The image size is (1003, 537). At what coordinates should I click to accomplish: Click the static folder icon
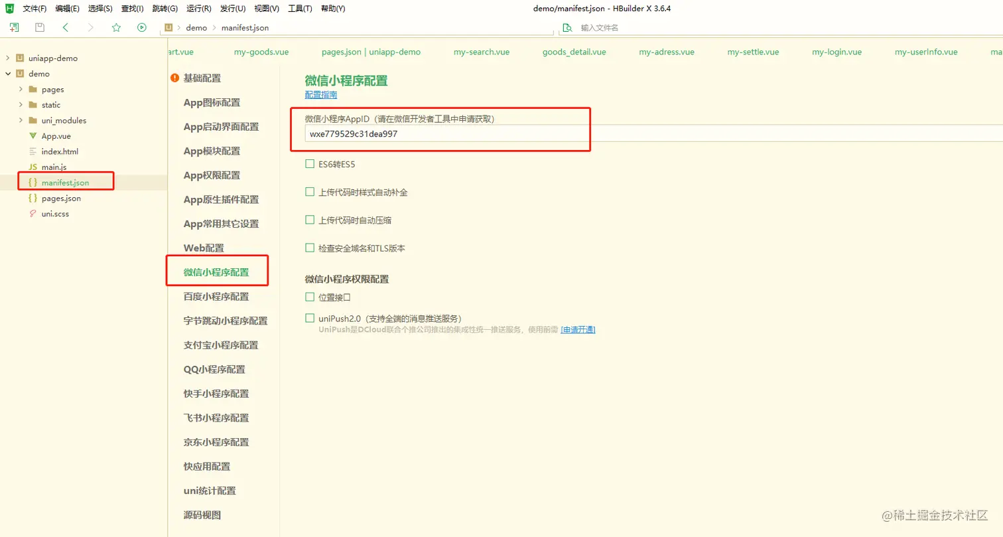(33, 105)
